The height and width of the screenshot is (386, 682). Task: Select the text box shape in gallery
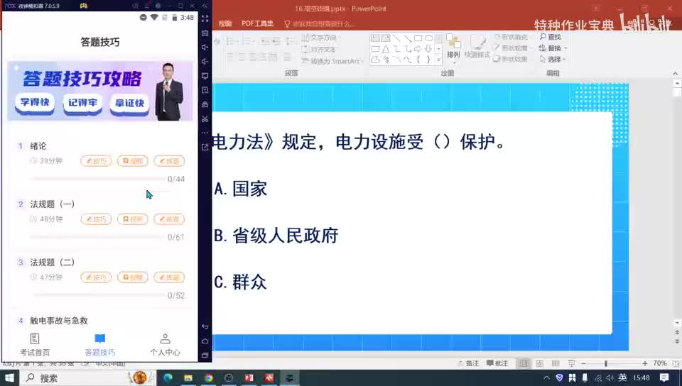coord(375,38)
